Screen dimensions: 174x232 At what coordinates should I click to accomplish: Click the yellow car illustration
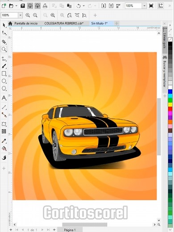click(91, 133)
